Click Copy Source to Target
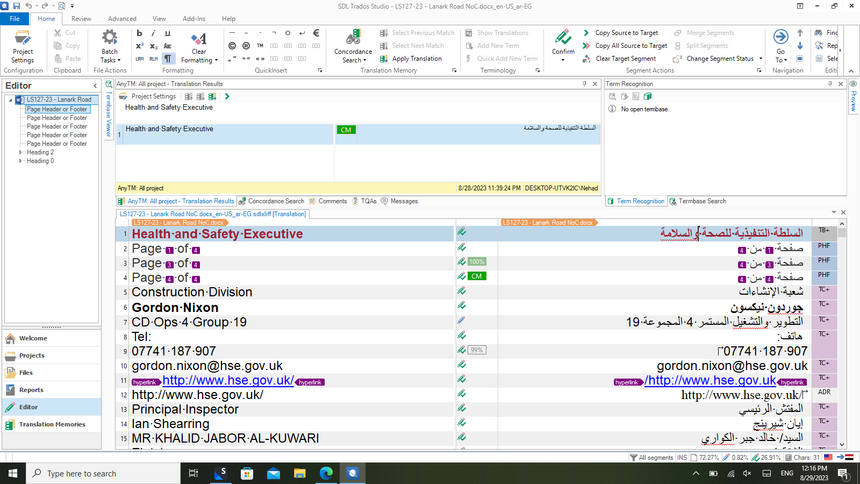Image resolution: width=860 pixels, height=484 pixels. coord(626,33)
